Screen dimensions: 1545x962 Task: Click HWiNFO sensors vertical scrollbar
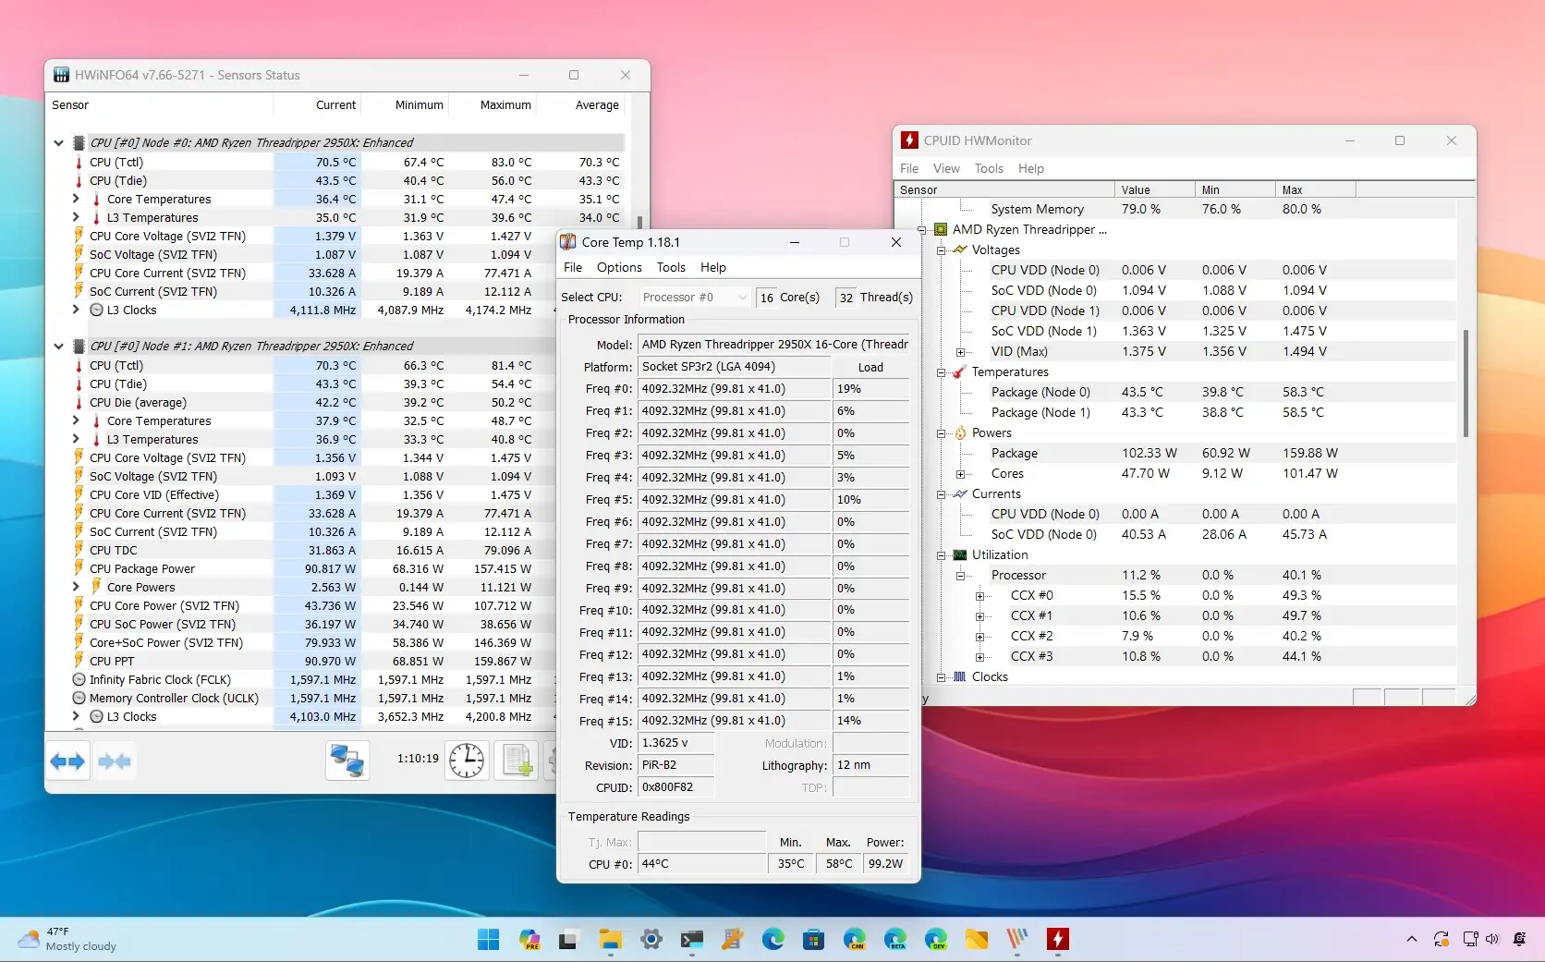click(639, 223)
